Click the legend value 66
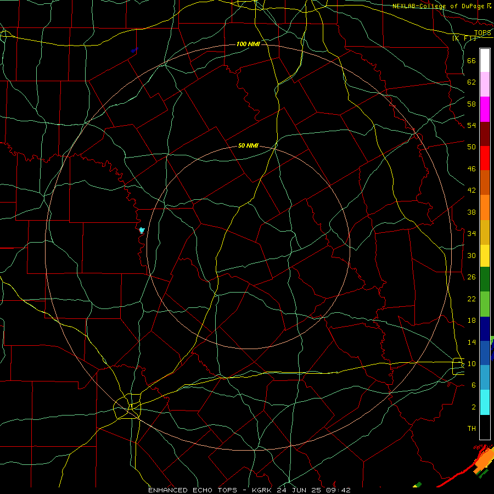 (x=471, y=60)
